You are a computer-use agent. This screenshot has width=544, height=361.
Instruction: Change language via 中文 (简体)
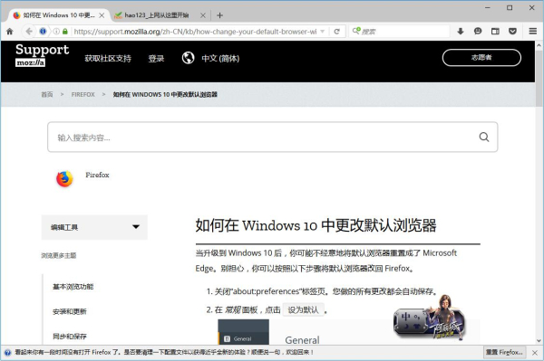pos(220,58)
